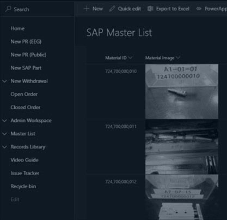Open New PR (EEG) link
The width and height of the screenshot is (227, 220).
pos(26,41)
